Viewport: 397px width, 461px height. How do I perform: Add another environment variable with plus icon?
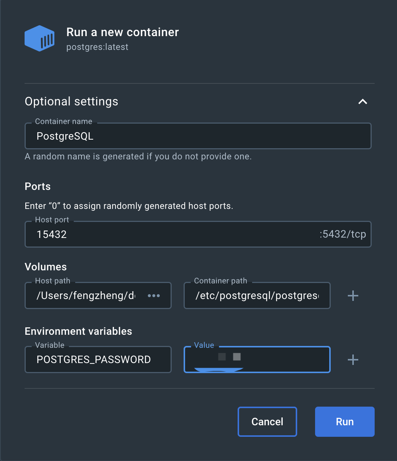(353, 360)
